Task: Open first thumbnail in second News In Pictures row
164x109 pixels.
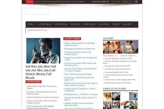Action: [x=107, y=105]
